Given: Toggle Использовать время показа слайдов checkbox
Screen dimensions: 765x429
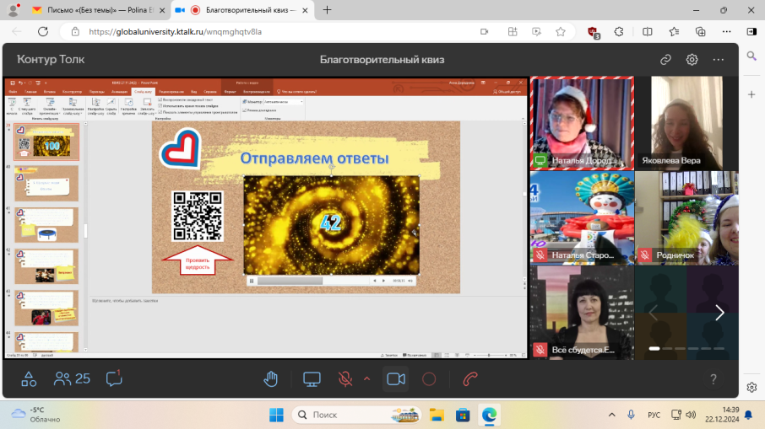Looking at the screenshot, I should (x=160, y=105).
